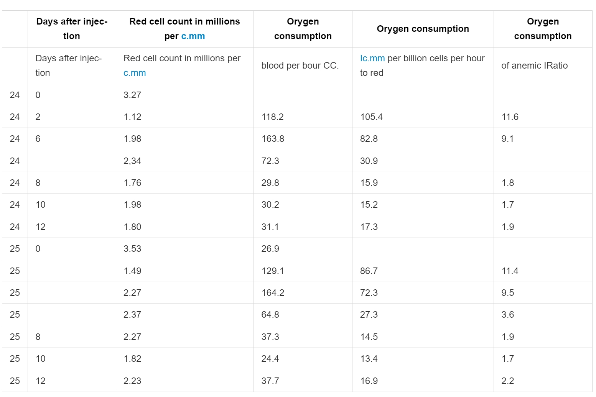Viewport: 596px width, 397px height.
Task: Follow the Ic.mm link in subheader
Action: pyautogui.click(x=372, y=58)
